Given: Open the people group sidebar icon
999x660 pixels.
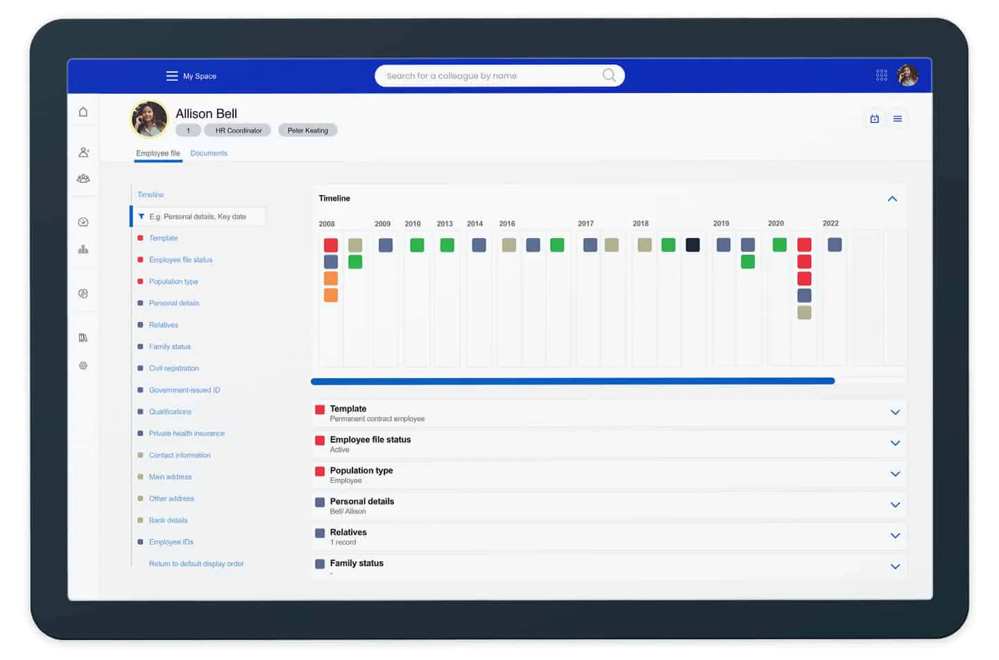Looking at the screenshot, I should (83, 178).
